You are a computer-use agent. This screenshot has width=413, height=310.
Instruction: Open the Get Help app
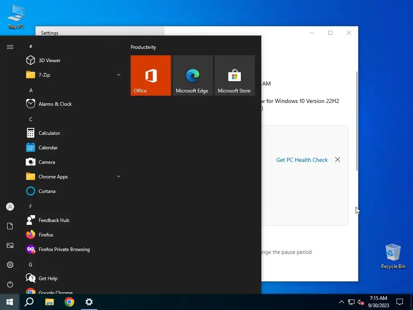click(x=74, y=278)
